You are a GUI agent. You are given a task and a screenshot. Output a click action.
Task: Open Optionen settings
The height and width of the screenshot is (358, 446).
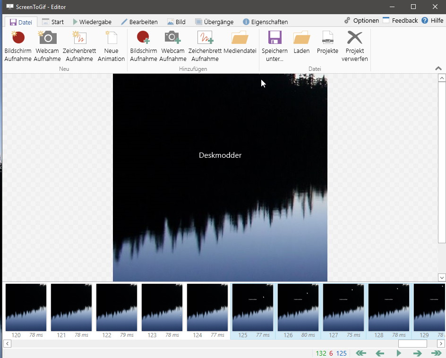(x=361, y=20)
